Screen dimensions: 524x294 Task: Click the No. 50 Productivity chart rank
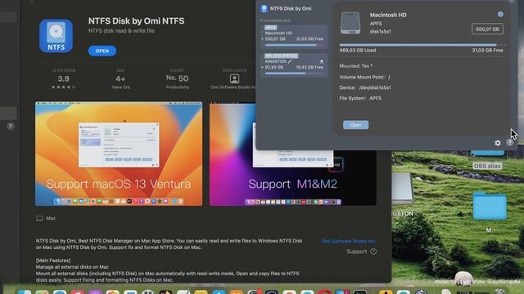click(x=177, y=79)
